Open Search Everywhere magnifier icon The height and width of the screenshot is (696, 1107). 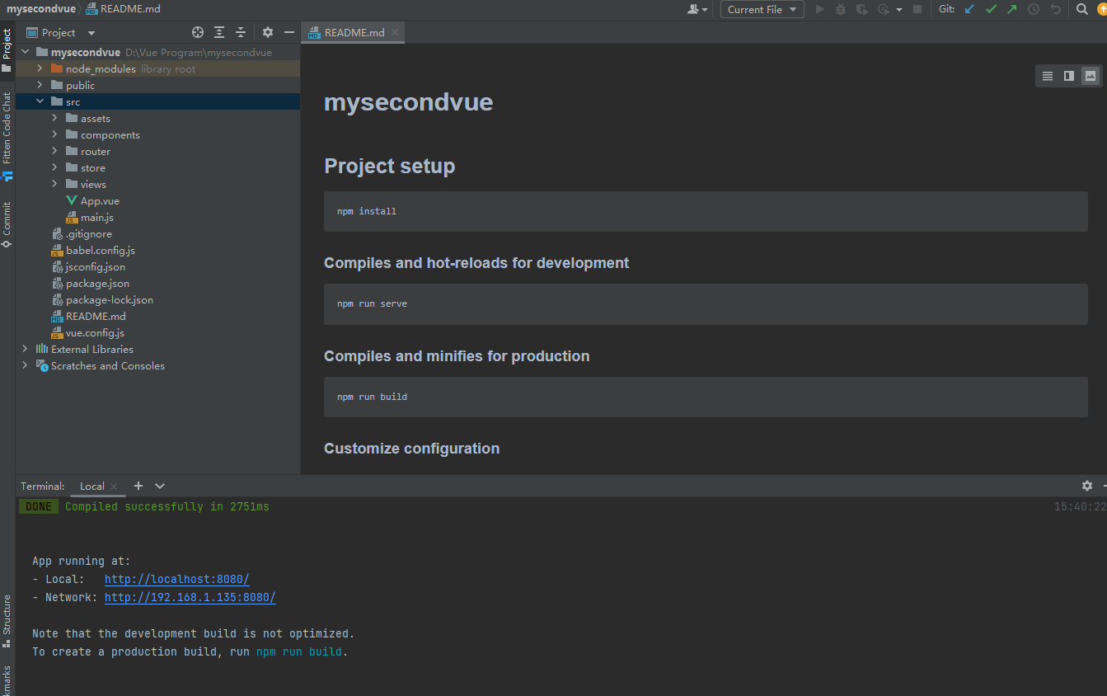tap(1082, 9)
